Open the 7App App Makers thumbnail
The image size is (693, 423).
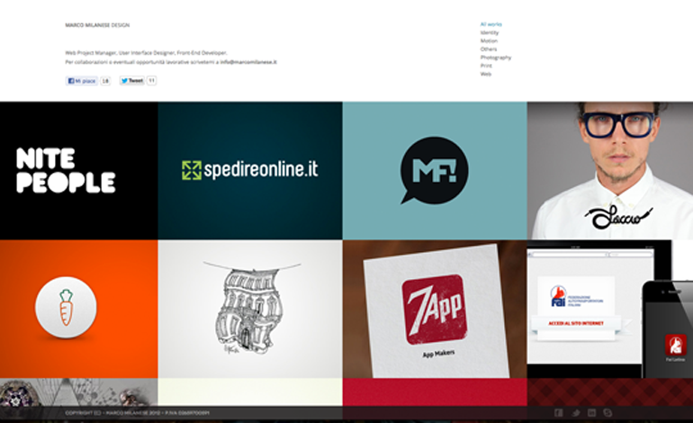(x=435, y=309)
